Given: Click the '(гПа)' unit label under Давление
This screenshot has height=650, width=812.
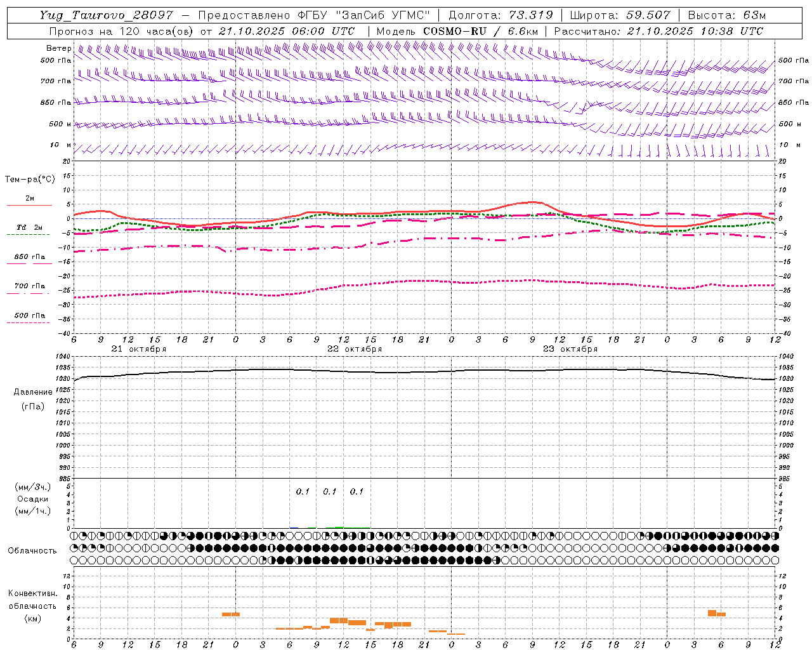Looking at the screenshot, I should (x=33, y=406).
